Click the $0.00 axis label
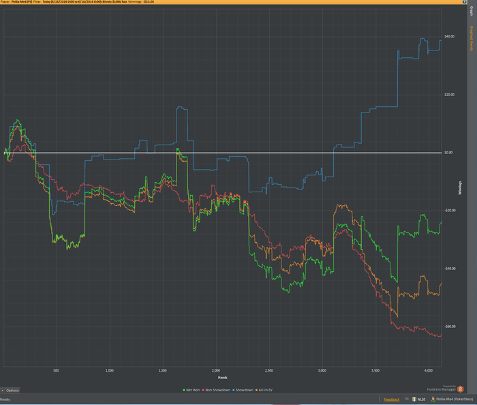The height and width of the screenshot is (405, 477). pyautogui.click(x=448, y=153)
